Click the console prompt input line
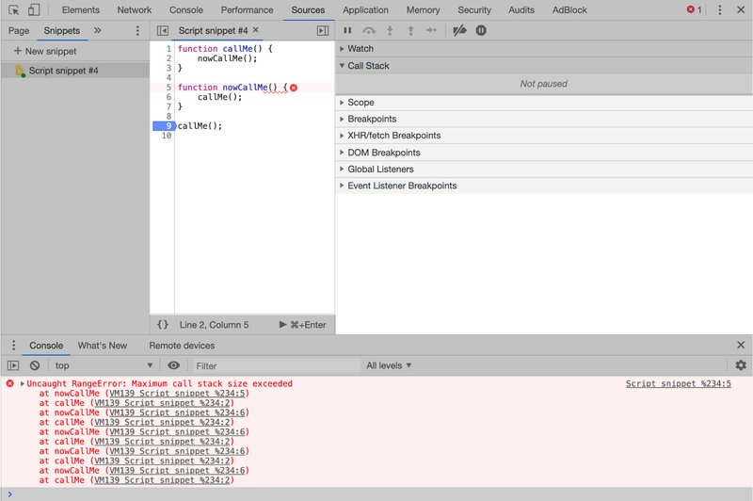 (376, 493)
